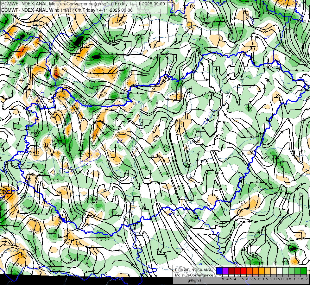Click the -4 tick label on the colorbar
The image size is (310, 285).
(234, 279)
